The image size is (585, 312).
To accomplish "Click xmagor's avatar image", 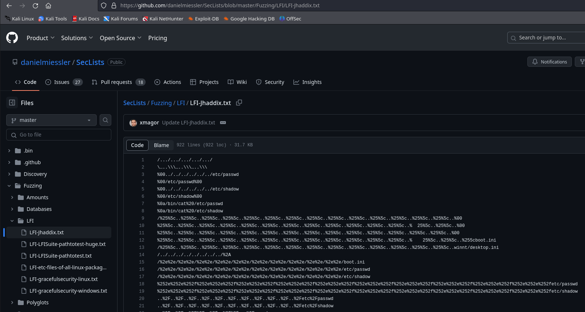I will pos(133,123).
